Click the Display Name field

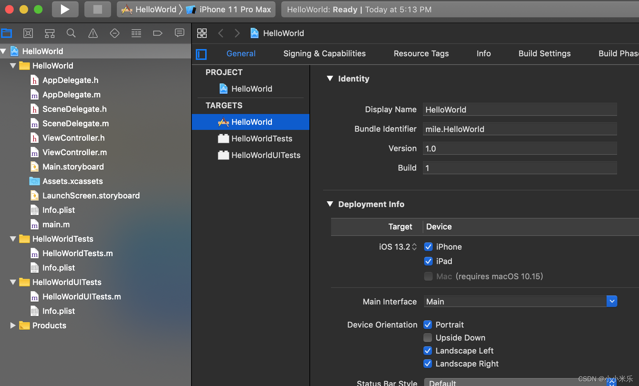(x=520, y=109)
